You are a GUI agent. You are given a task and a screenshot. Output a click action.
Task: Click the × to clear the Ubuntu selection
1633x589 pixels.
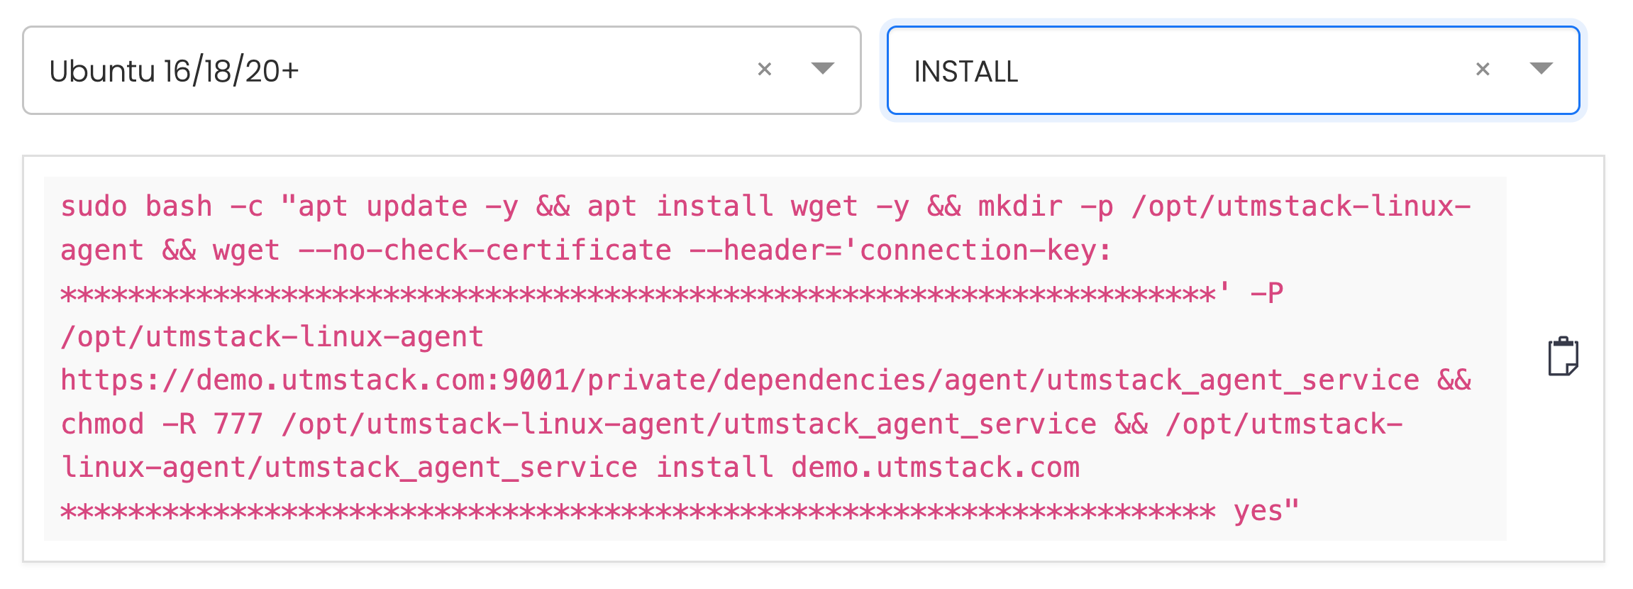765,69
